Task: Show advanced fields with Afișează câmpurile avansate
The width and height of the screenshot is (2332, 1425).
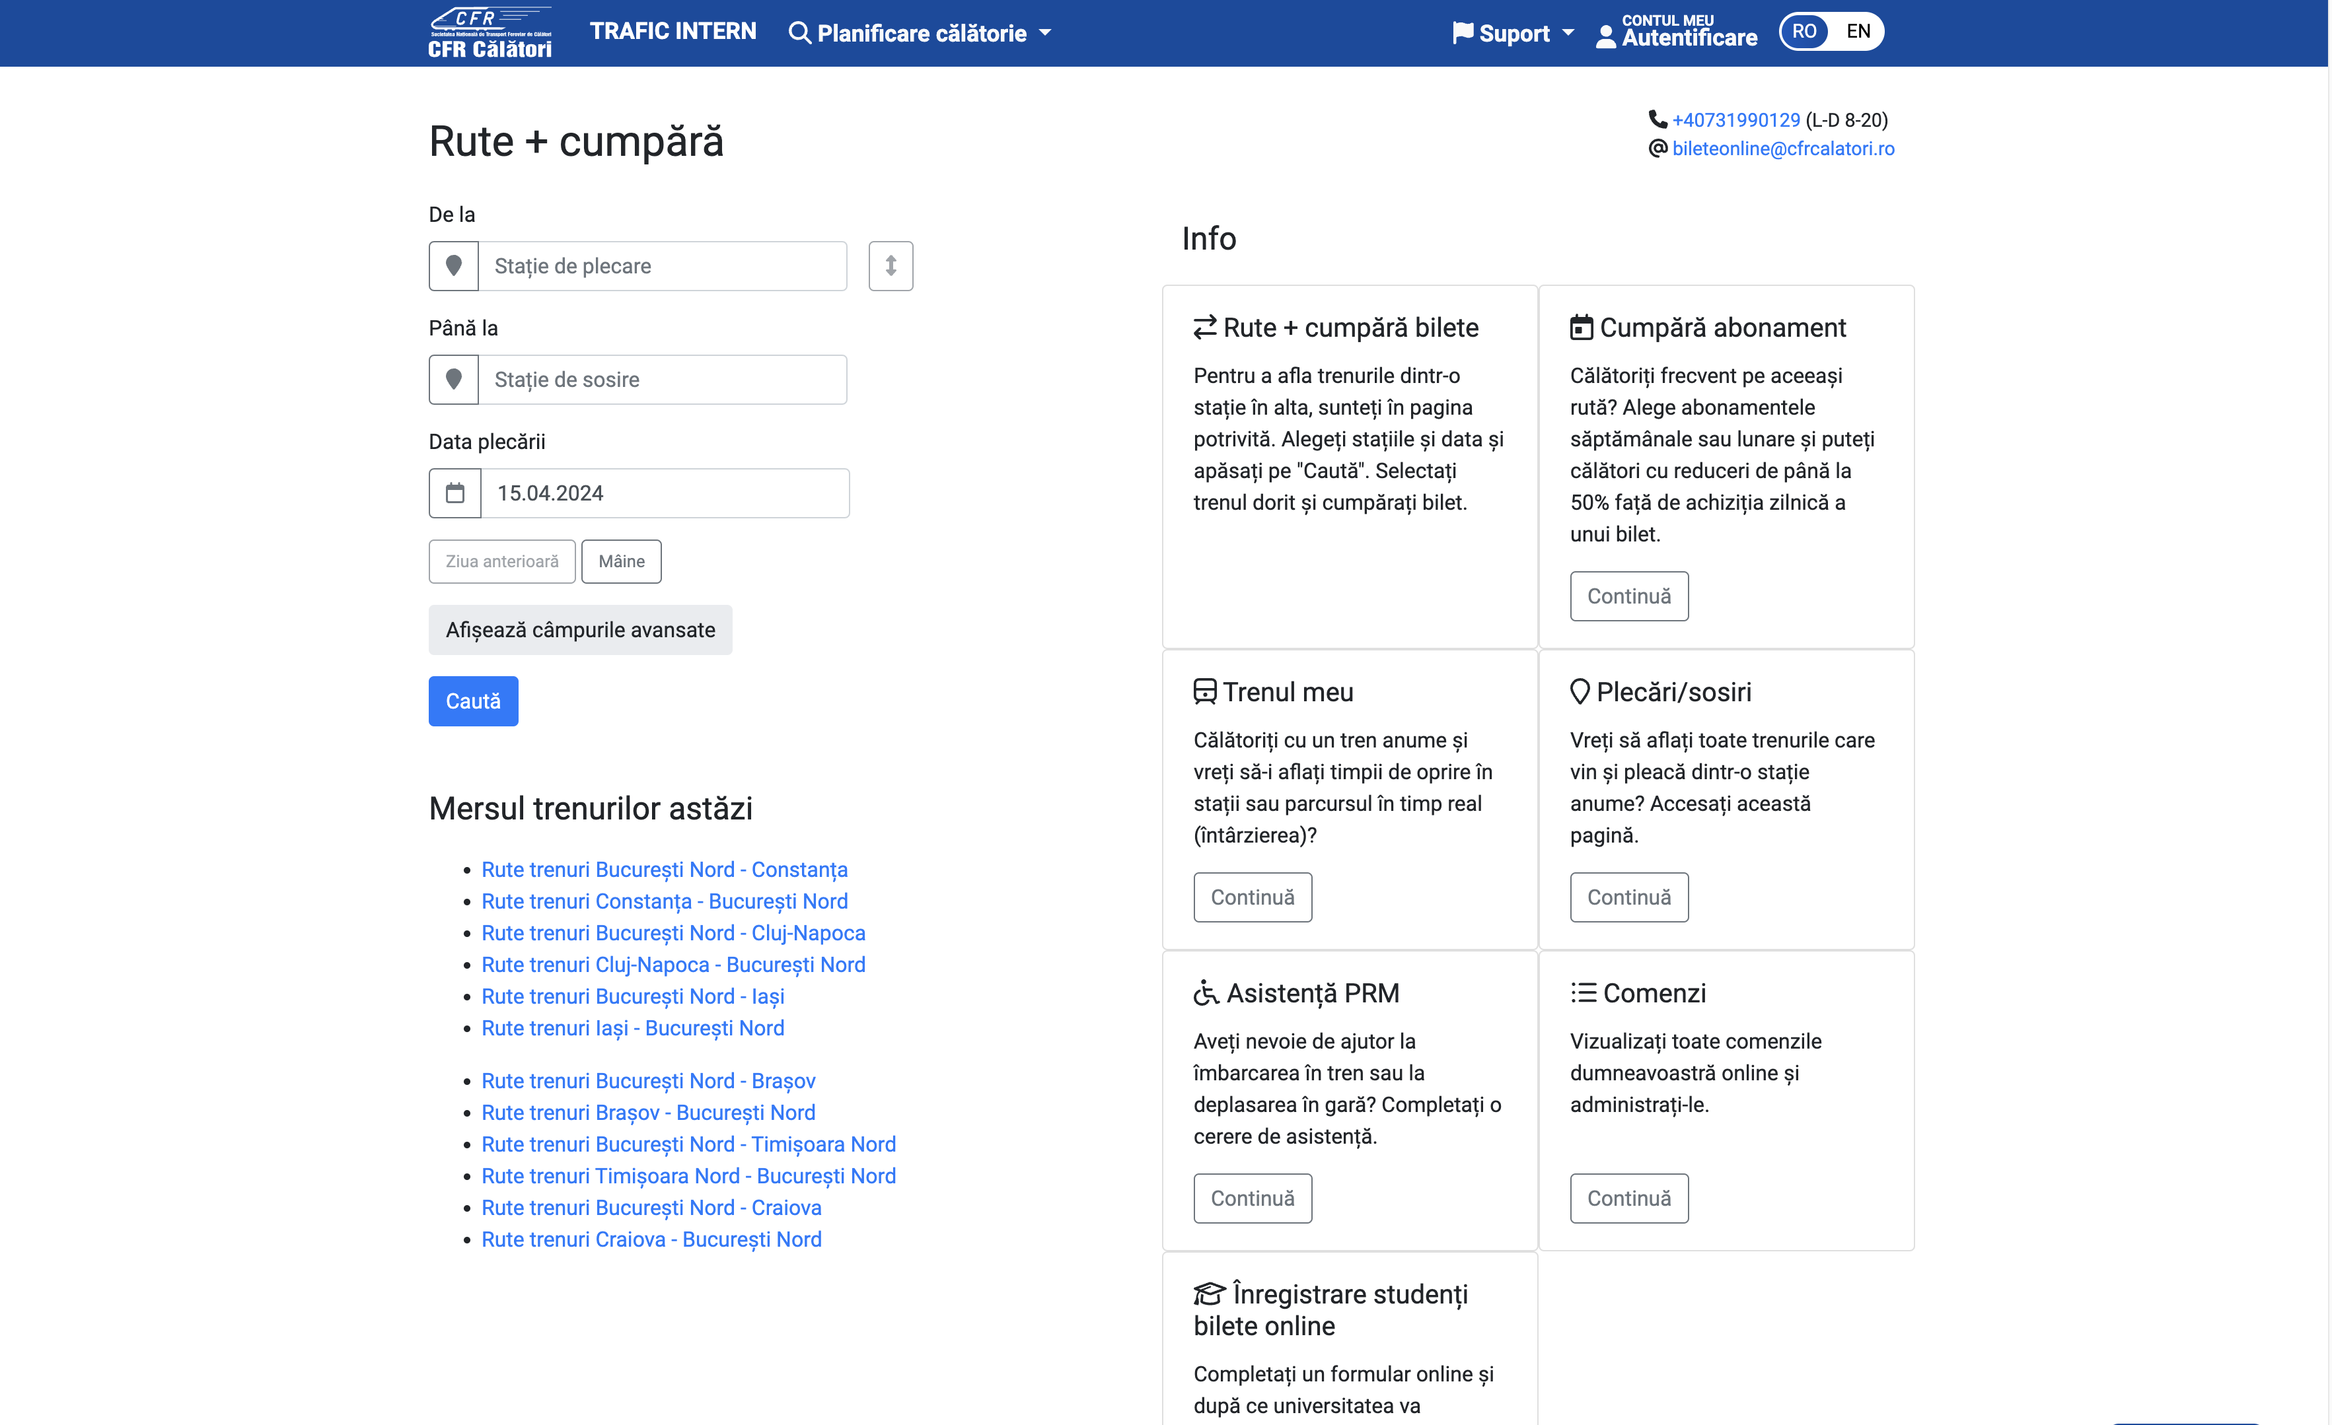Action: click(580, 629)
